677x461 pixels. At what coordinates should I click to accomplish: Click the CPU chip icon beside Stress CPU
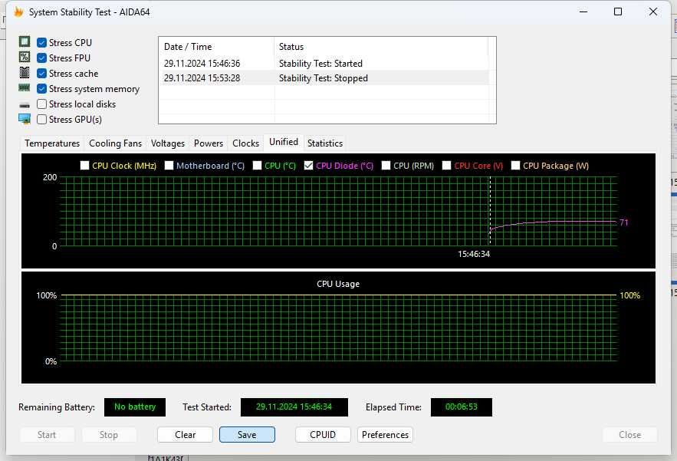click(x=25, y=42)
